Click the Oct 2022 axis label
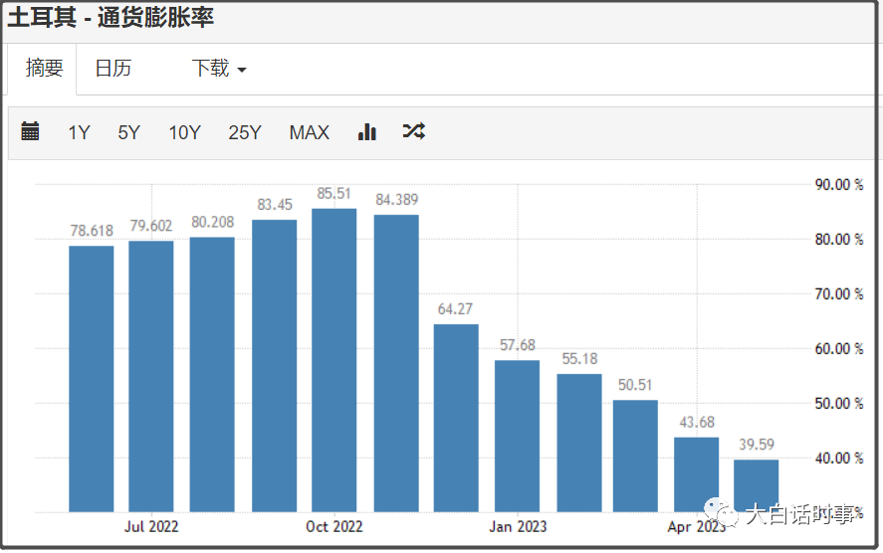This screenshot has width=883, height=553. 333,526
